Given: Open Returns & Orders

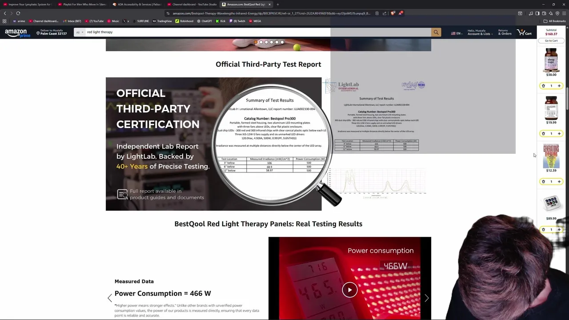Looking at the screenshot, I should point(505,32).
